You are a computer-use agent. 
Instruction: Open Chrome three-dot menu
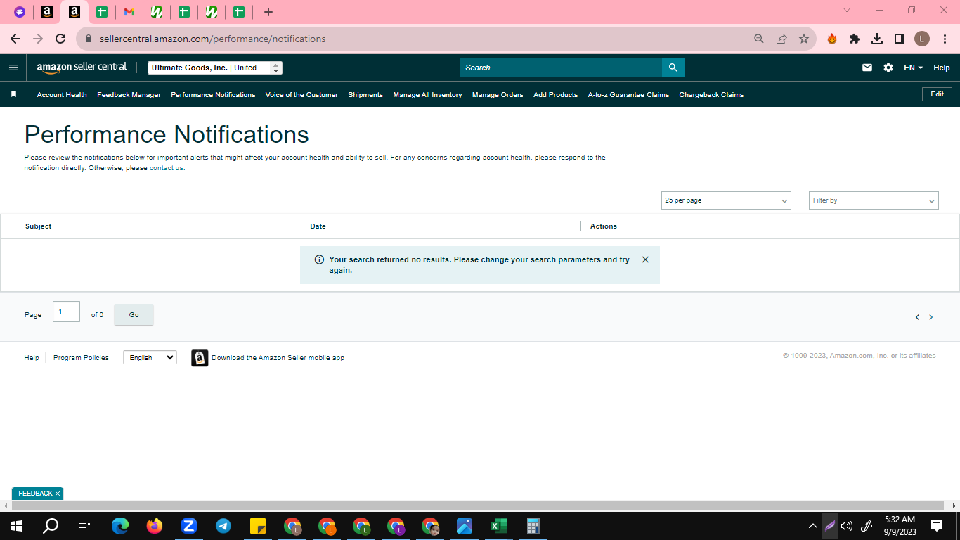coord(945,39)
